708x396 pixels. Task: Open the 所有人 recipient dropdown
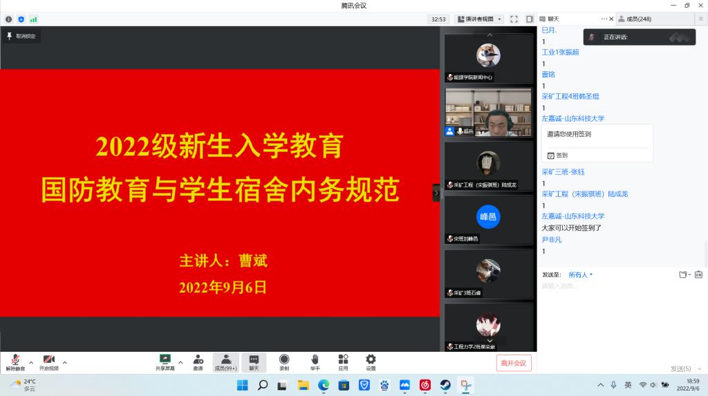(580, 274)
